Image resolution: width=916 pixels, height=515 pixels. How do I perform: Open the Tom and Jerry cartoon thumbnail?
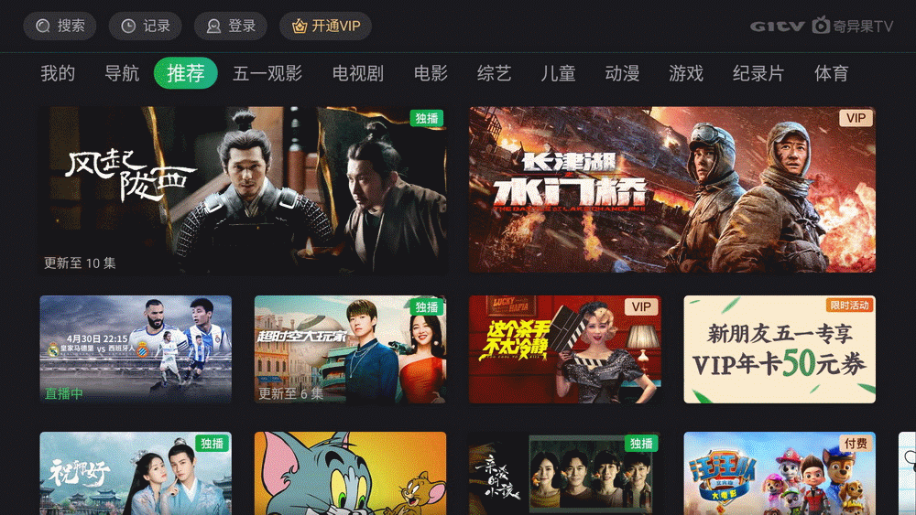pyautogui.click(x=350, y=473)
